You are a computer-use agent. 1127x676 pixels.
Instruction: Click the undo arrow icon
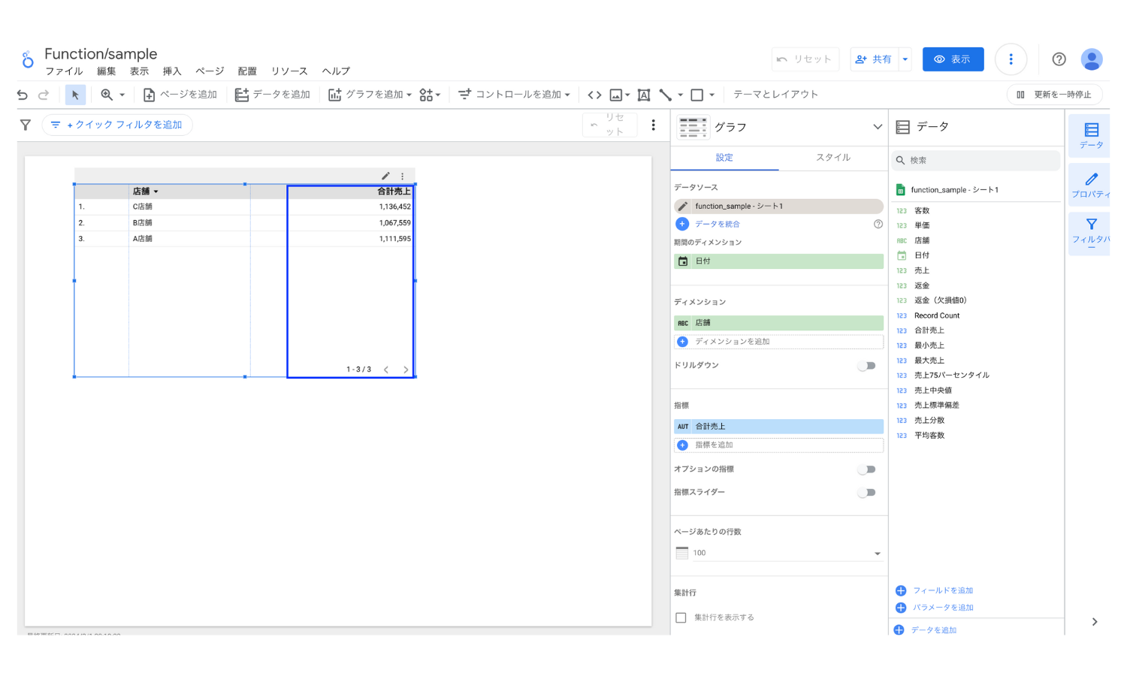(23, 95)
